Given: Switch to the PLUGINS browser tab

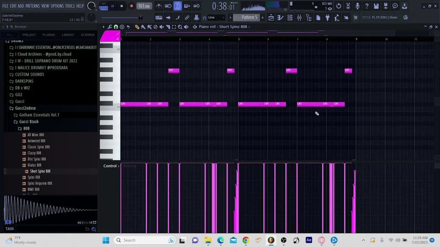Looking at the screenshot, I should tap(48, 35).
